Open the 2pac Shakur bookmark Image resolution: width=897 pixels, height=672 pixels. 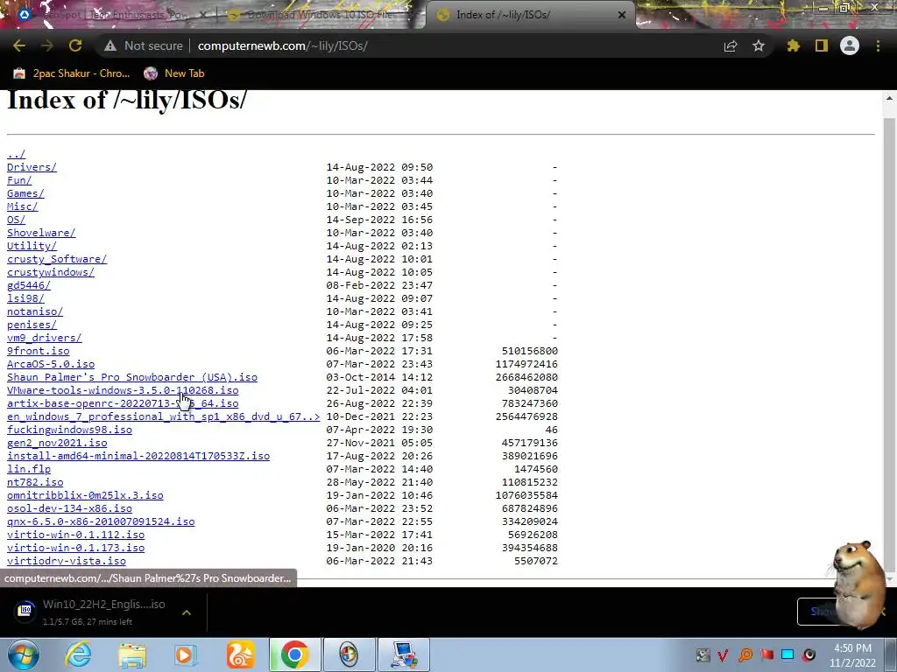tap(72, 73)
